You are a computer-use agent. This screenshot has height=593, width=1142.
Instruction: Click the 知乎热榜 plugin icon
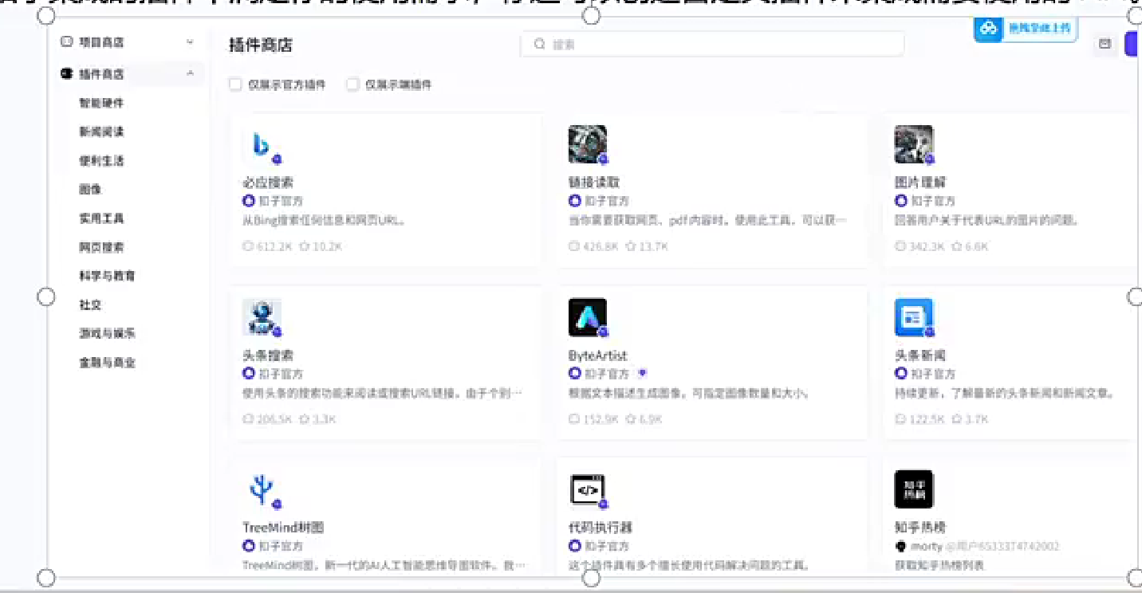tap(914, 489)
